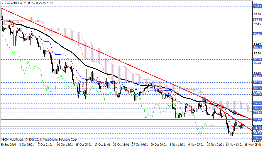Select the 77.50 price level label

tap(258, 113)
